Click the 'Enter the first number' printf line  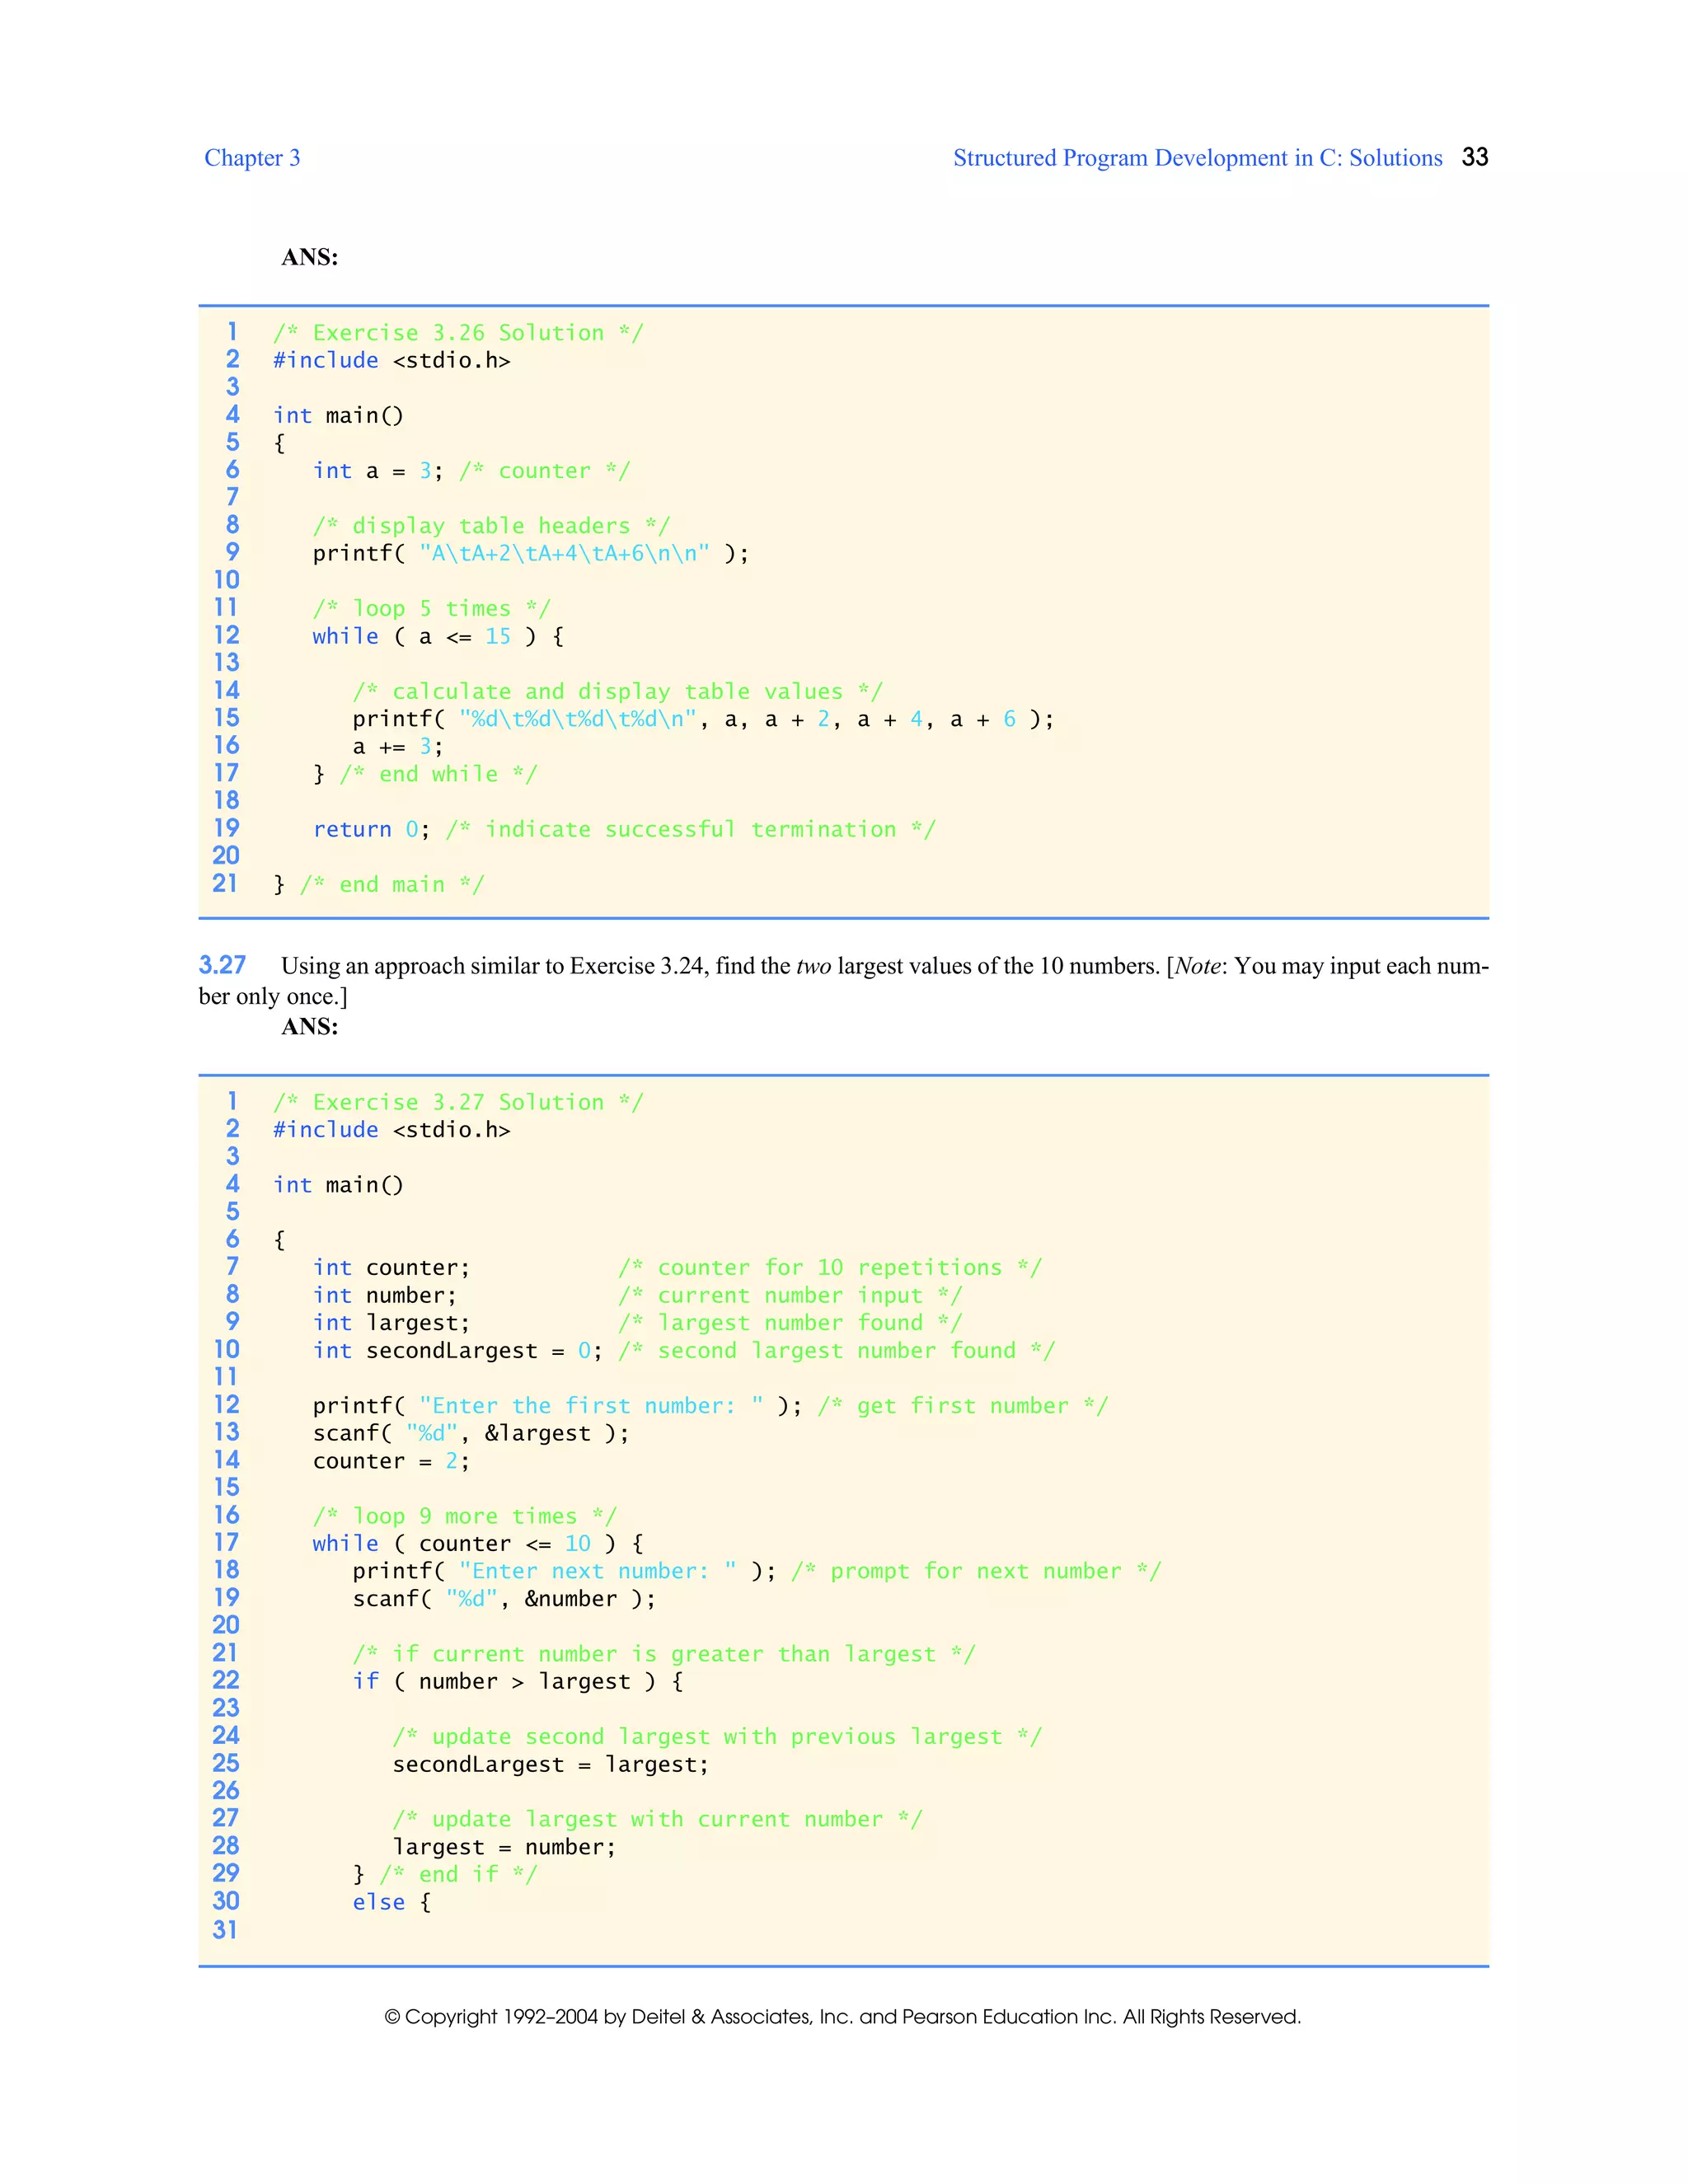tap(556, 1406)
